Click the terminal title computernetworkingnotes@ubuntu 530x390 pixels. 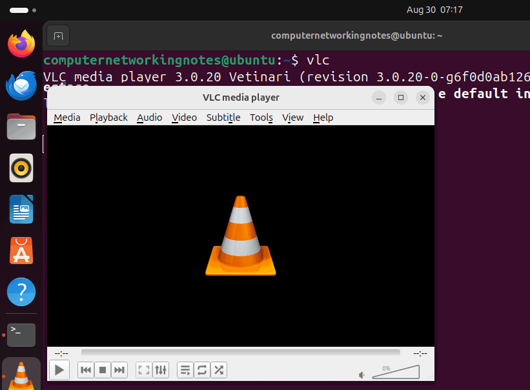point(356,36)
